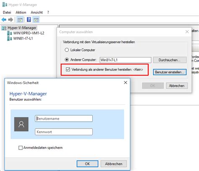199x171 pixels.
Task: Click the Hyper-V-Manager root tree icon
Action: [x=4, y=28]
